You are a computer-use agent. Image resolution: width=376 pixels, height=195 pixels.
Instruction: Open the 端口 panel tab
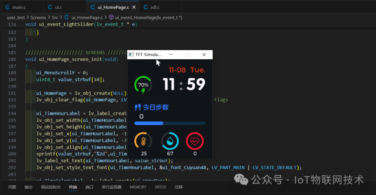(89, 187)
